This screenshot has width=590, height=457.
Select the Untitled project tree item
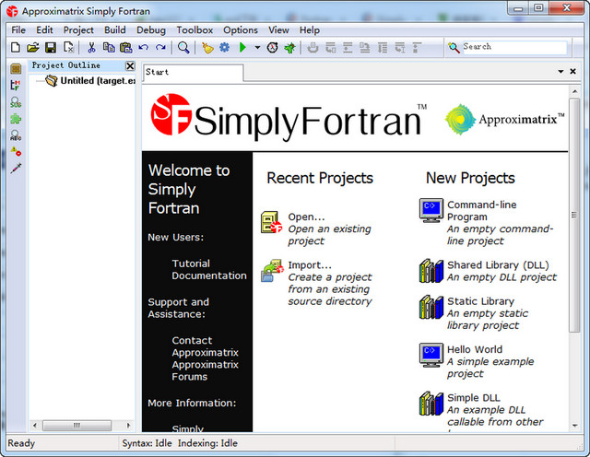(90, 80)
